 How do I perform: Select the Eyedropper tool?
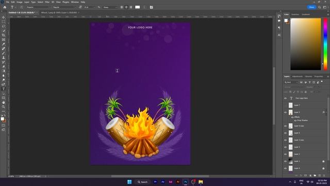pyautogui.click(x=4, y=44)
